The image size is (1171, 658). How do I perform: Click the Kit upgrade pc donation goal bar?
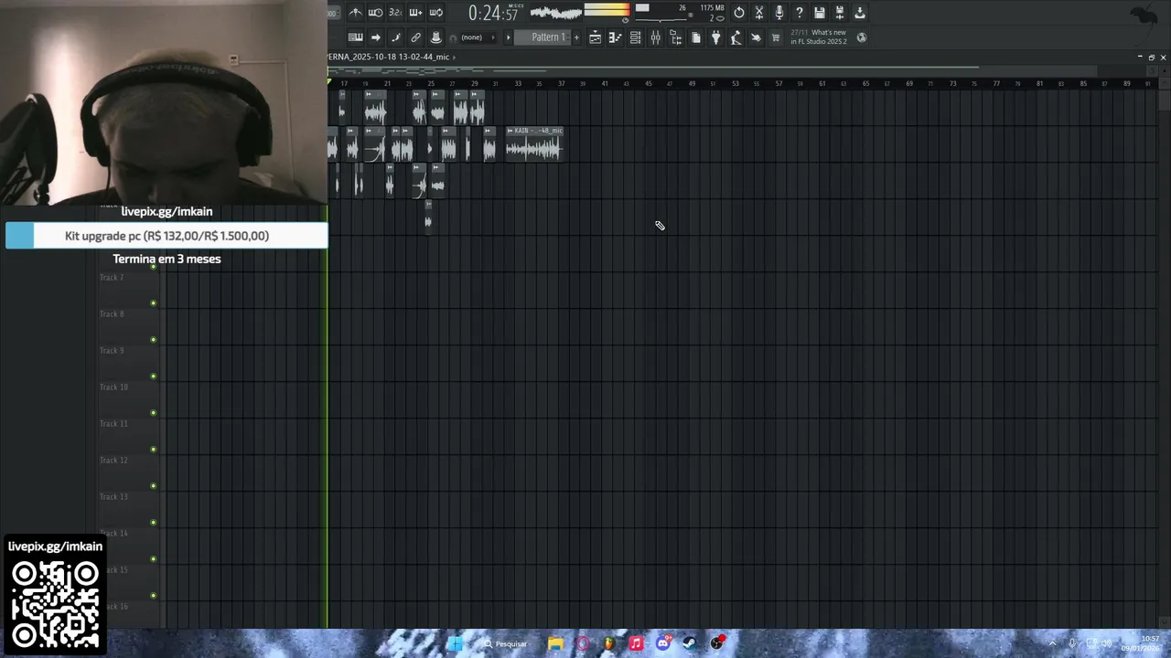pyautogui.click(x=167, y=236)
